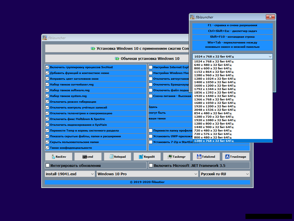294x221 pixels.
Task: Click green arrows icon on normal install button
Action: point(117,59)
